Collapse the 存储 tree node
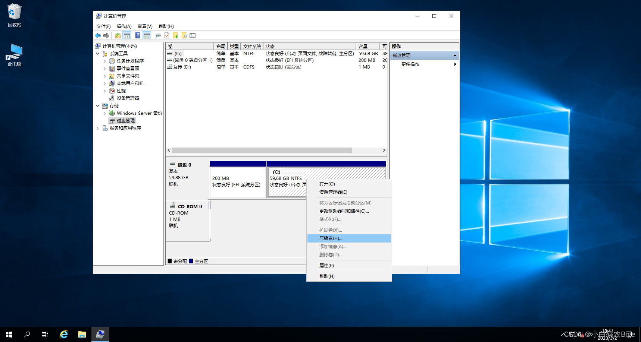Screen dimensions: 641x342 tap(98, 106)
